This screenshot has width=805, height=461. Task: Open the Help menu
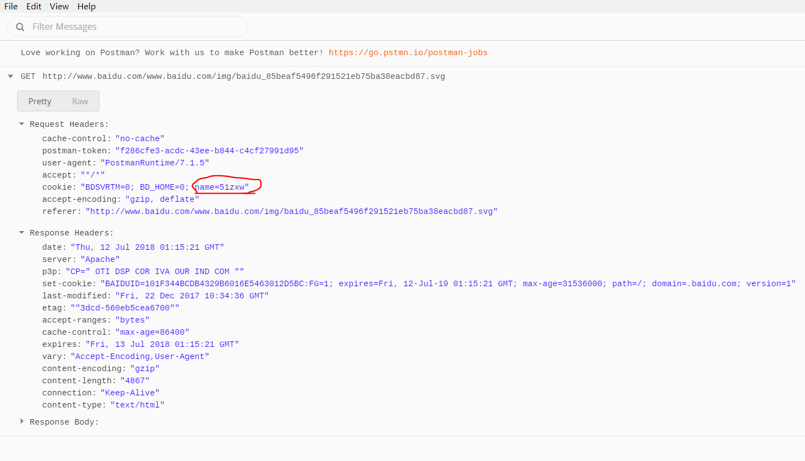click(x=87, y=6)
